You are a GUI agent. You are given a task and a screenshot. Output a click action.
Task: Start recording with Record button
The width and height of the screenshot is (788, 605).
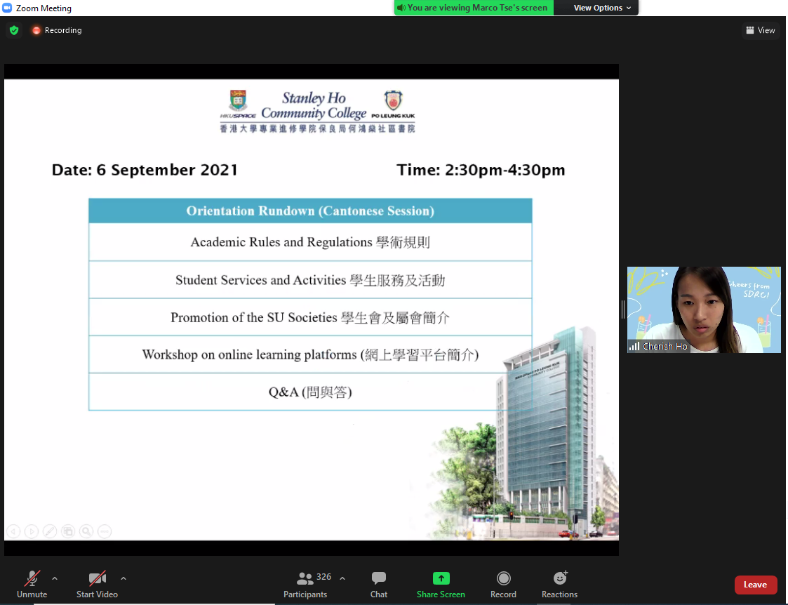(x=503, y=585)
